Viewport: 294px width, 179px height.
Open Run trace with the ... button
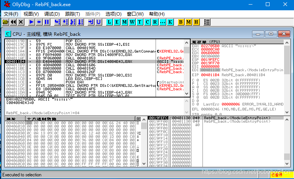click(162, 22)
